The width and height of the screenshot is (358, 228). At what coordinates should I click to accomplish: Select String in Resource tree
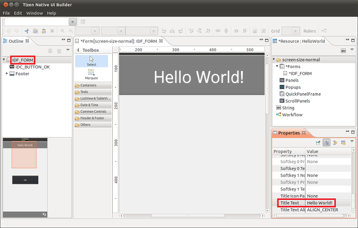point(288,108)
